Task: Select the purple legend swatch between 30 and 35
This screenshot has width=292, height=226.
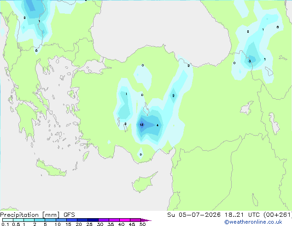Action: click(103, 220)
